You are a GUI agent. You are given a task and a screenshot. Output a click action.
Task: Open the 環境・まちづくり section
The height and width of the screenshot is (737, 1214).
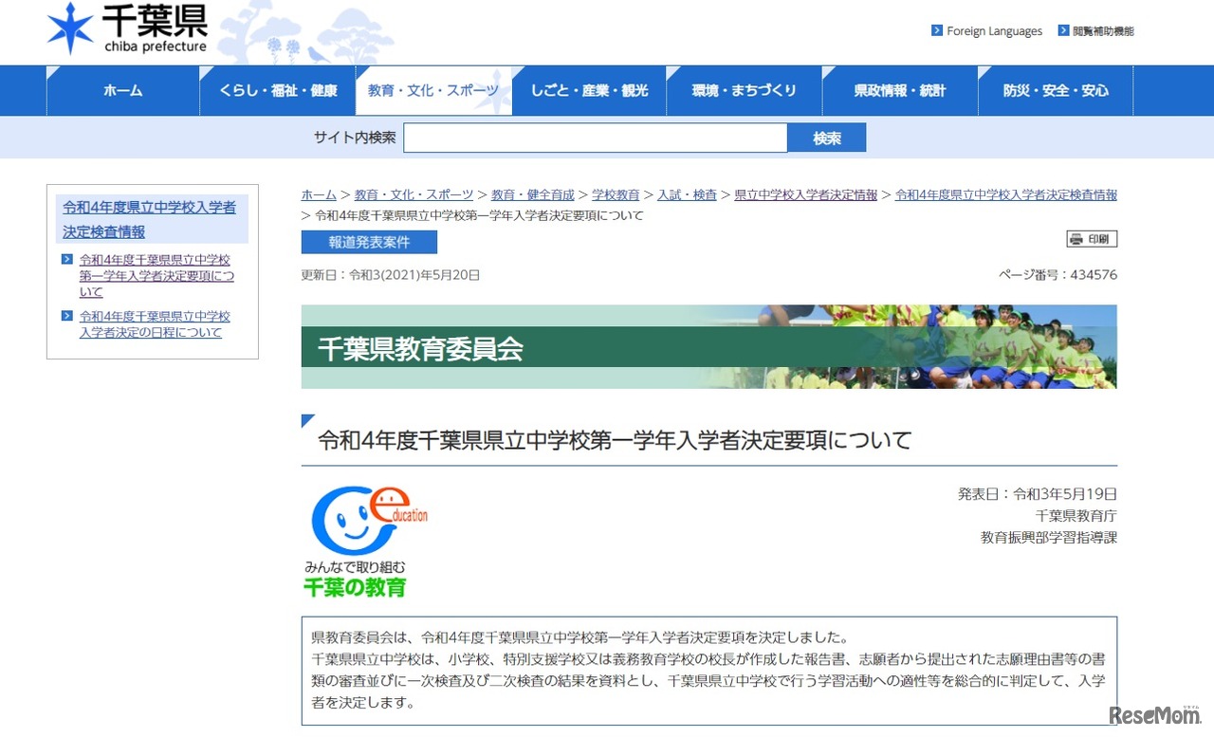[x=744, y=89]
